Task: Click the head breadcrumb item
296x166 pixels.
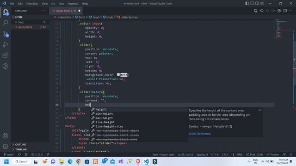Action: click(x=94, y=17)
